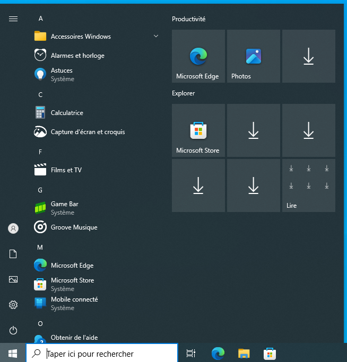The width and height of the screenshot is (347, 362).
Task: Click the Windows Start button
Action: click(x=13, y=353)
